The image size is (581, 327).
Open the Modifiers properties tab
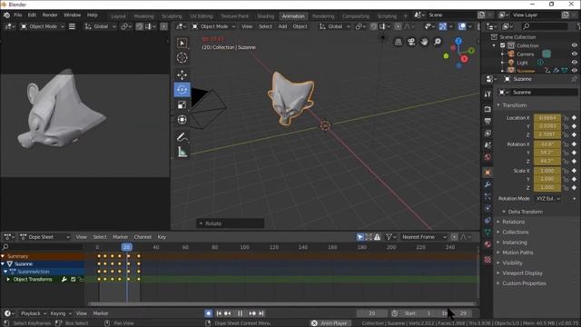coord(487,184)
